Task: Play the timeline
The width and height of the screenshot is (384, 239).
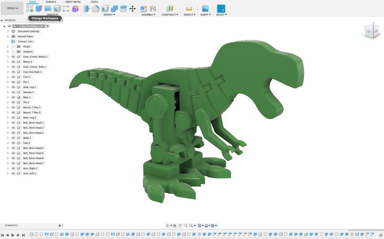Action: [13, 235]
